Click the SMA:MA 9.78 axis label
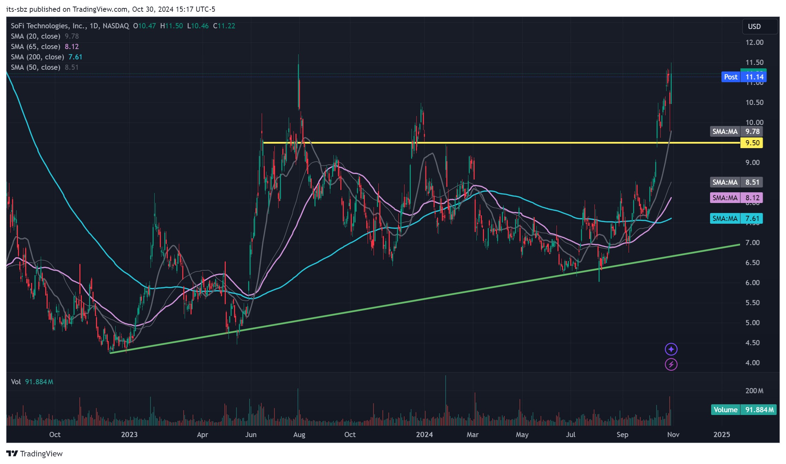The width and height of the screenshot is (786, 464). 736,132
